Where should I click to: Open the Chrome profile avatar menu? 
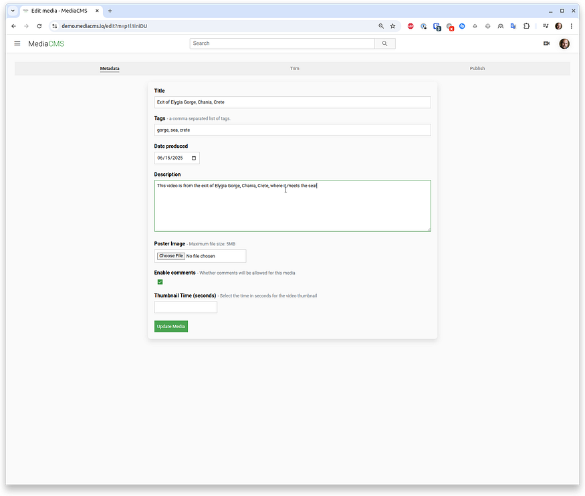click(558, 25)
